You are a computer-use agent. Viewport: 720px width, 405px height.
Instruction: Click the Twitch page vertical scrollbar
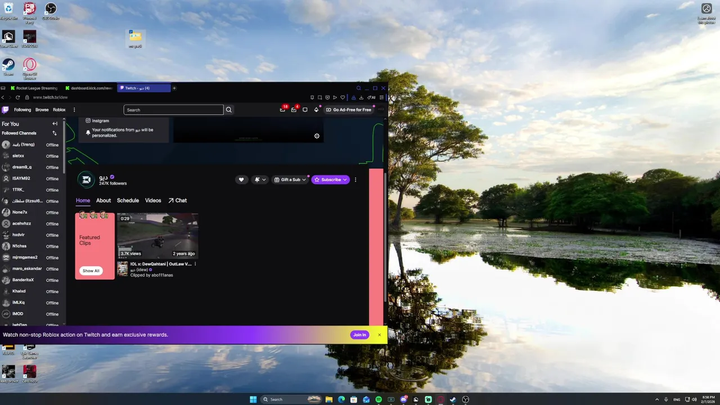(x=385, y=236)
